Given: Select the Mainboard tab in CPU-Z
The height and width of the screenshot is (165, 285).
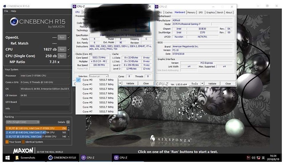Looking at the screenshot, I should tap(180, 12).
